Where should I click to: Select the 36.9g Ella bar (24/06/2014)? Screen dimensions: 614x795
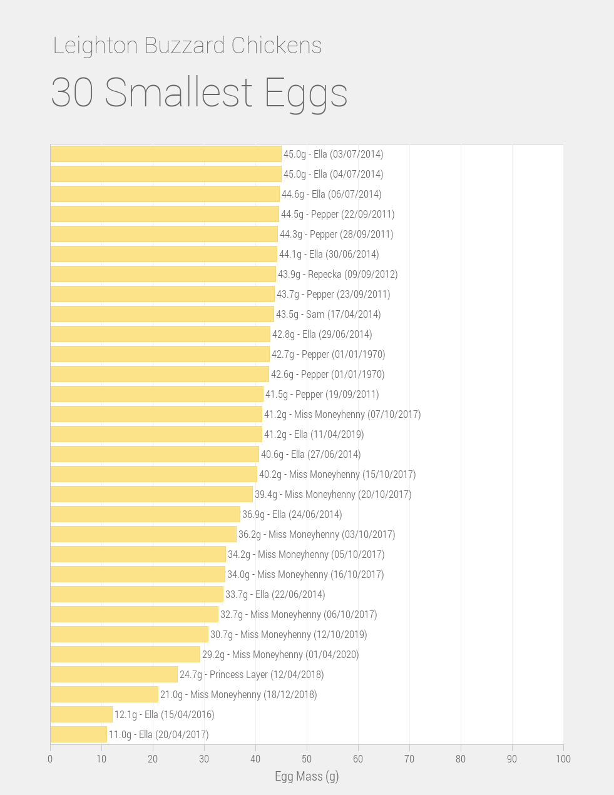[x=145, y=514]
